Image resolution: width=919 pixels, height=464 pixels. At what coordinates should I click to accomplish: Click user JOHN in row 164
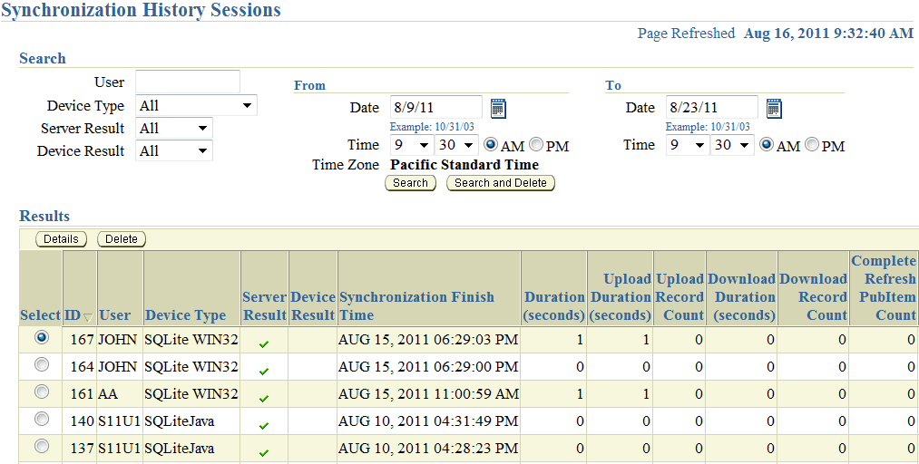pos(118,367)
